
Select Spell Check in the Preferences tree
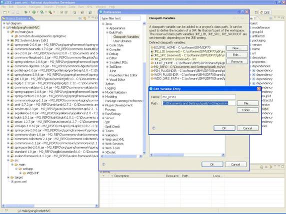point(112,127)
